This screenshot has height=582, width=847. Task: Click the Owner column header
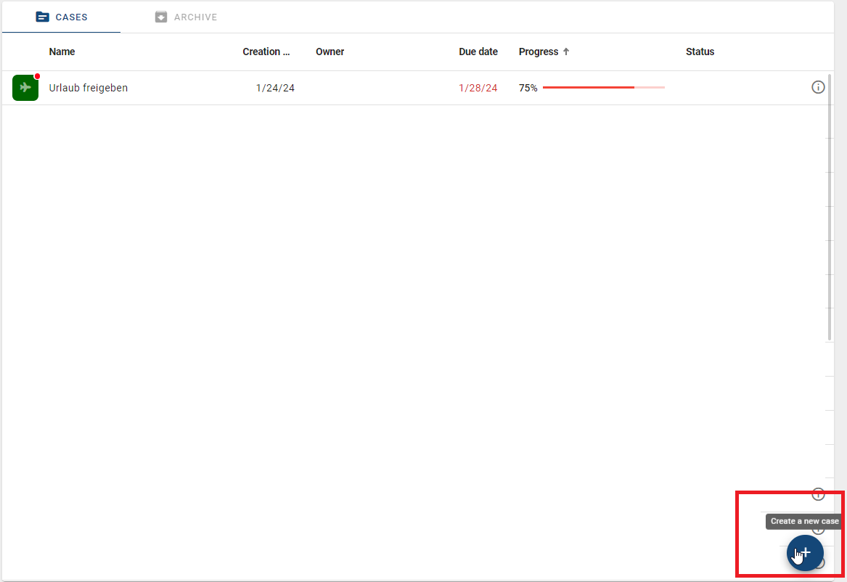[x=330, y=52]
